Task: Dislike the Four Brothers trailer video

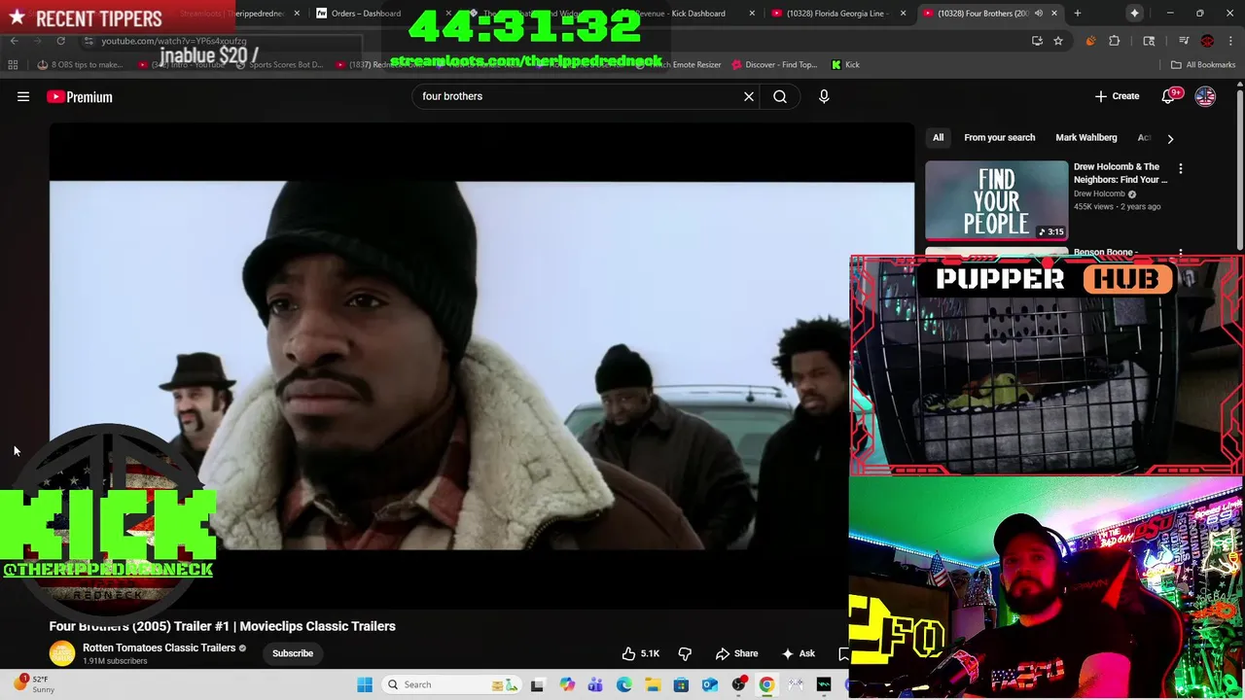Action: point(685,653)
